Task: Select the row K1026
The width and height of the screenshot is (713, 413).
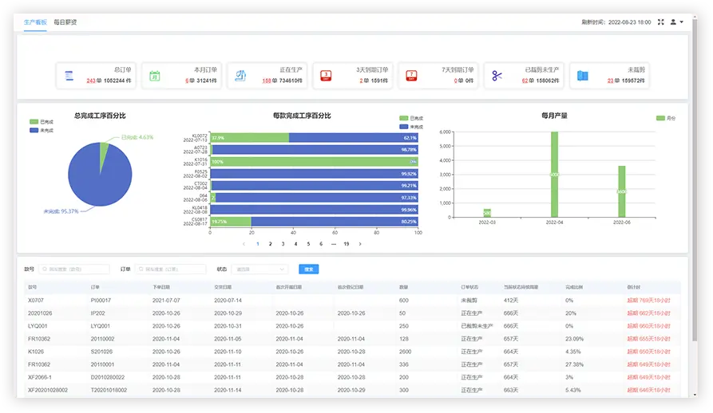Action: pos(352,352)
